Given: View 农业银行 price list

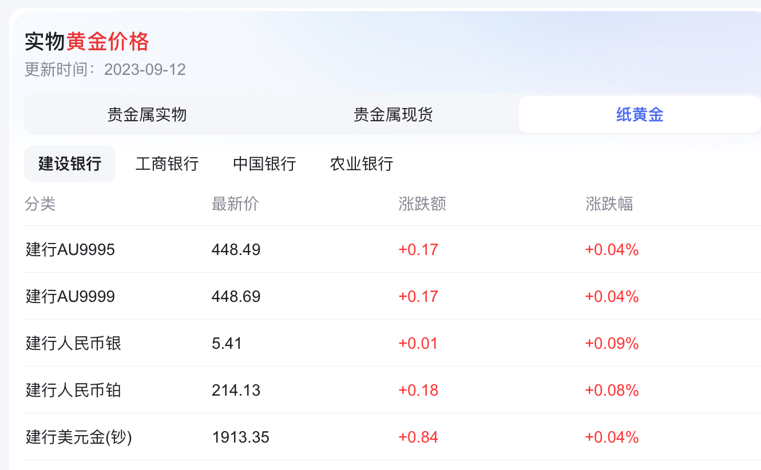Looking at the screenshot, I should [361, 164].
